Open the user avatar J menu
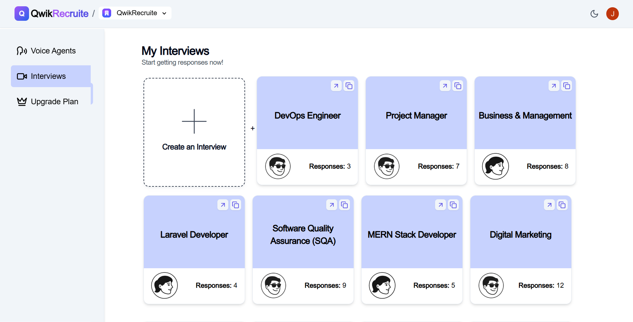 (x=612, y=14)
